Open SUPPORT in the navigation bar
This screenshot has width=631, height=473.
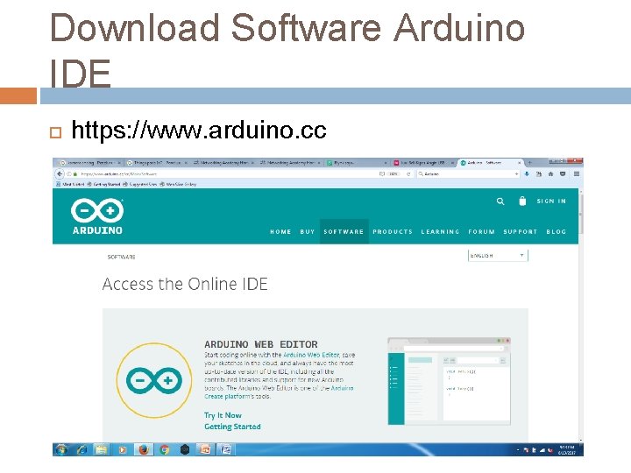pos(520,231)
